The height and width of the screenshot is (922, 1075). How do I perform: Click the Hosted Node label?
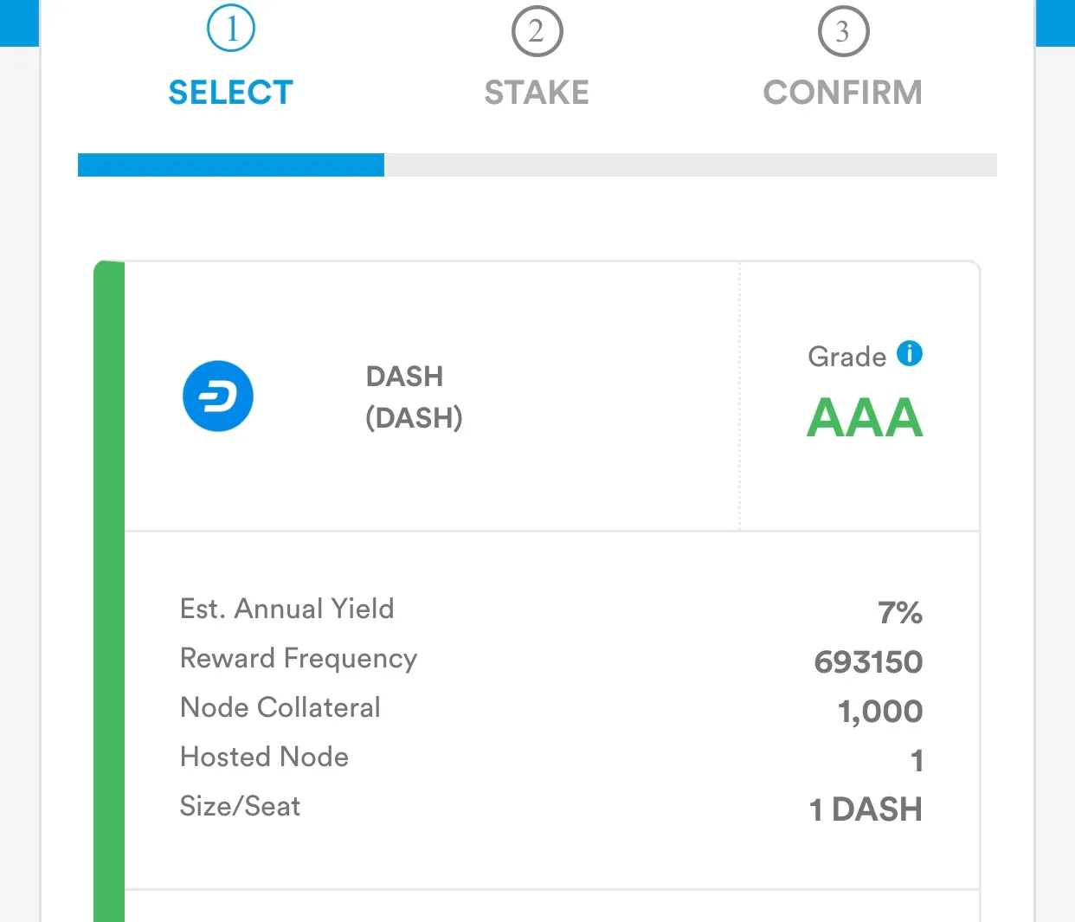pos(264,757)
